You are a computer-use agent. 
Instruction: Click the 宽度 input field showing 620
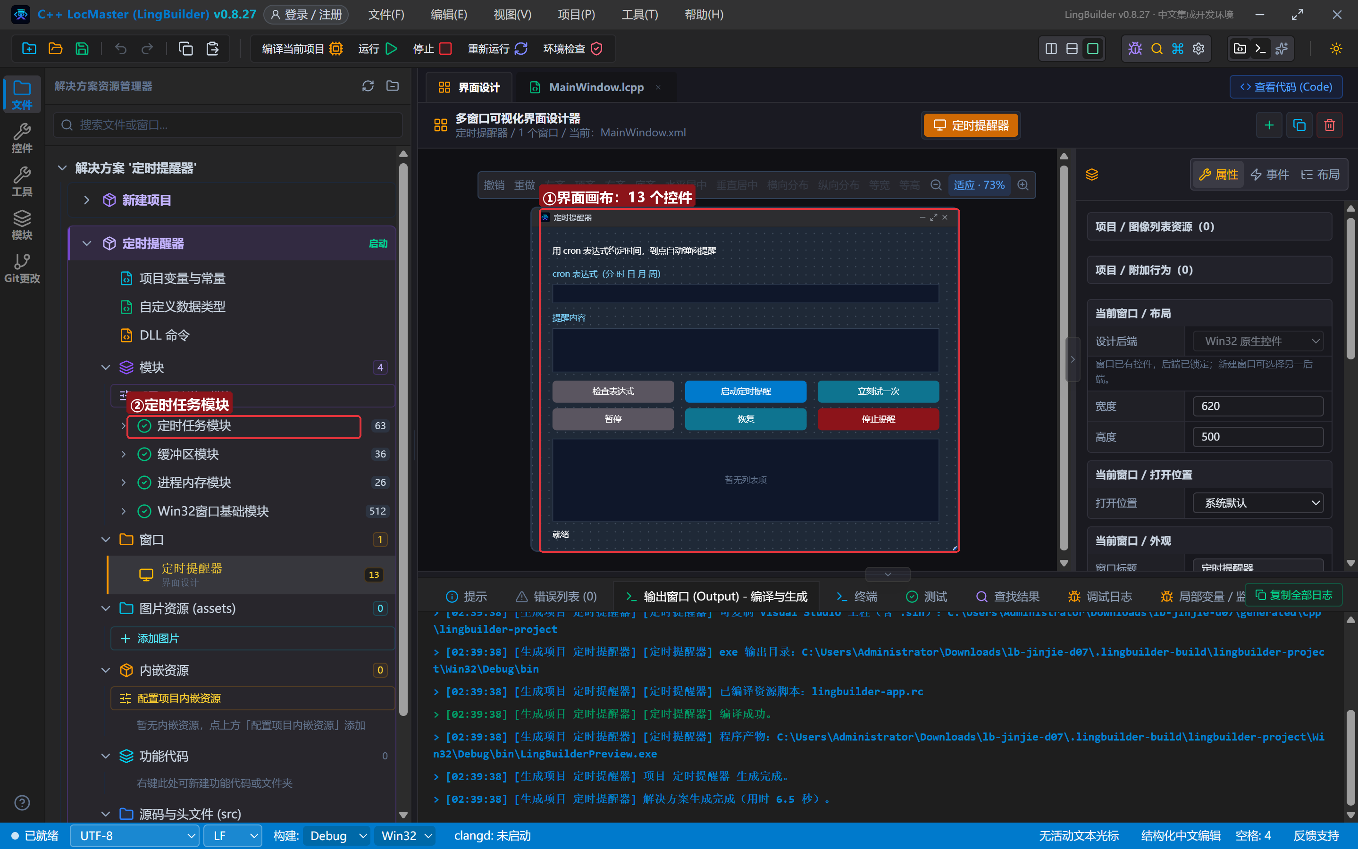(1257, 406)
